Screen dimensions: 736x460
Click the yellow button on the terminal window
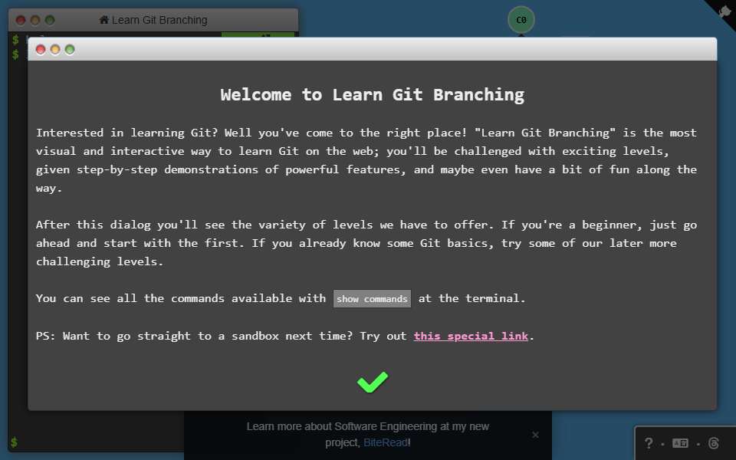(x=35, y=20)
